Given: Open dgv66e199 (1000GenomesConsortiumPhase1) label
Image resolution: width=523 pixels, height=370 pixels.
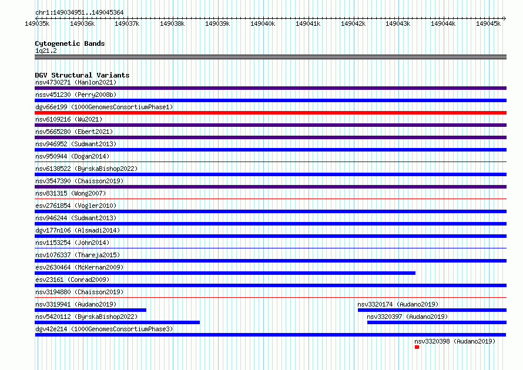Looking at the screenshot, I should [104, 107].
